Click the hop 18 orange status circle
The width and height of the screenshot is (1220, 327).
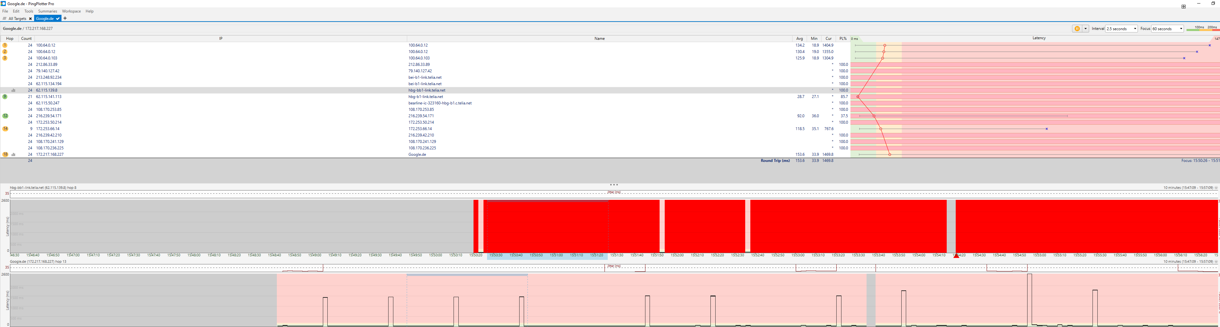(5, 155)
